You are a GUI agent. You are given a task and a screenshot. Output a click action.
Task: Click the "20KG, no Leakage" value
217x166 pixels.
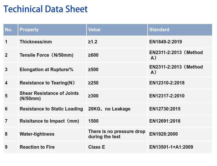pyautogui.click(x=109, y=109)
